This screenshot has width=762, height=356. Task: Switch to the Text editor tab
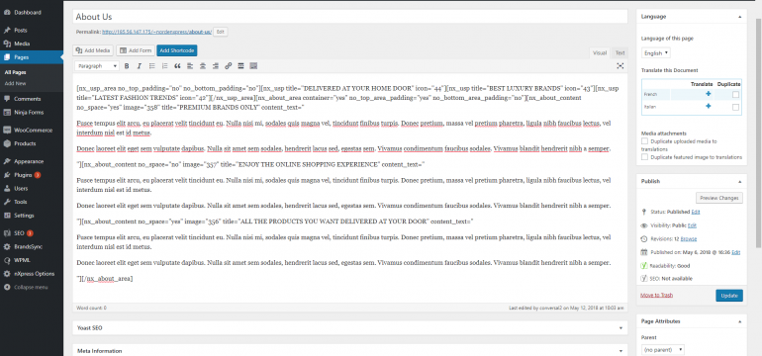pyautogui.click(x=619, y=53)
